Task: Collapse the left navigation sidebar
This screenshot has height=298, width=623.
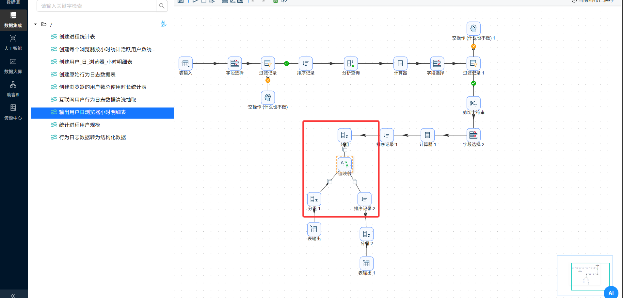Action: point(13,295)
